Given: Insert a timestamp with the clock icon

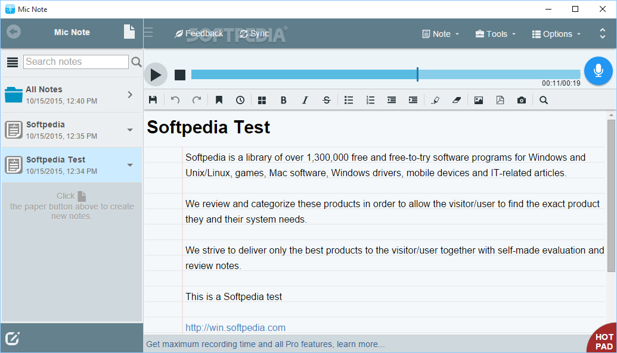Looking at the screenshot, I should tap(240, 100).
